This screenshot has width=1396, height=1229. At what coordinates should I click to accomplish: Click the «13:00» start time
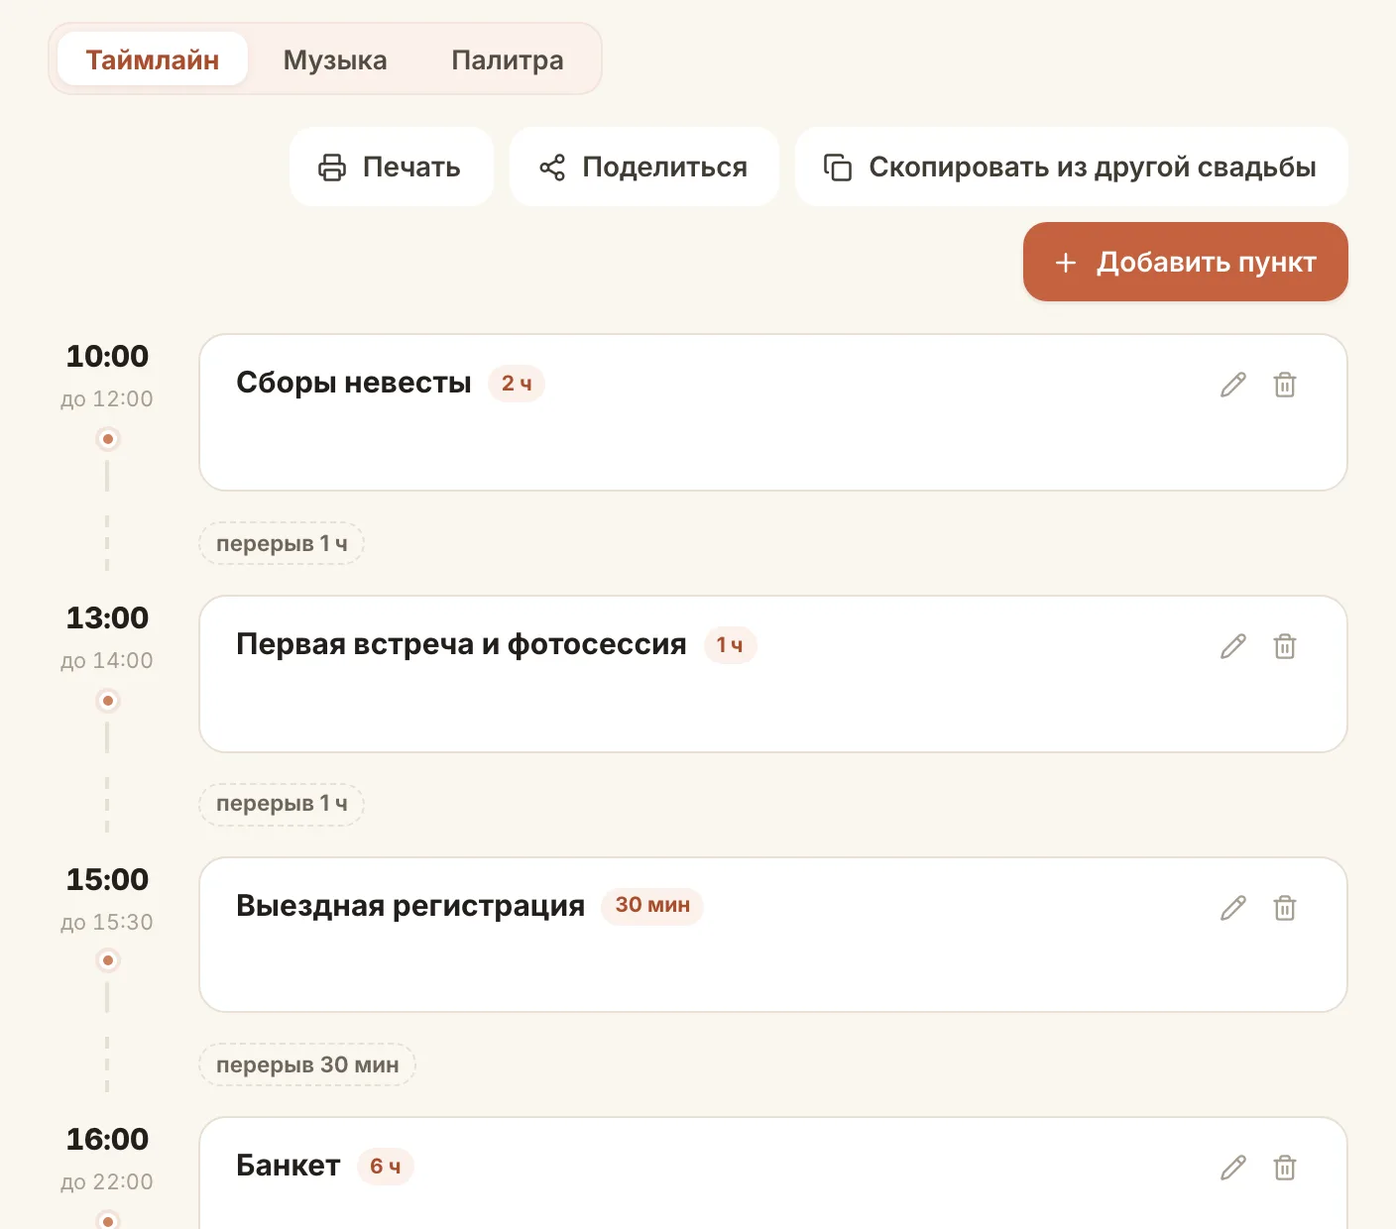point(107,617)
